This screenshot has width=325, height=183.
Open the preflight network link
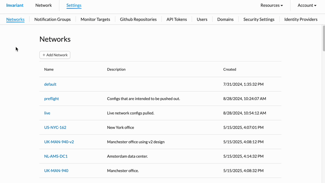click(x=51, y=99)
